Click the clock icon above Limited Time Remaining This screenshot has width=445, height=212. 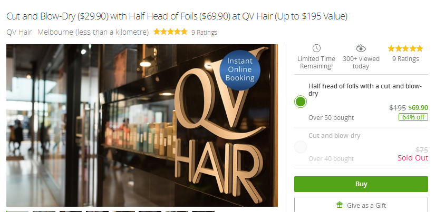(316, 48)
